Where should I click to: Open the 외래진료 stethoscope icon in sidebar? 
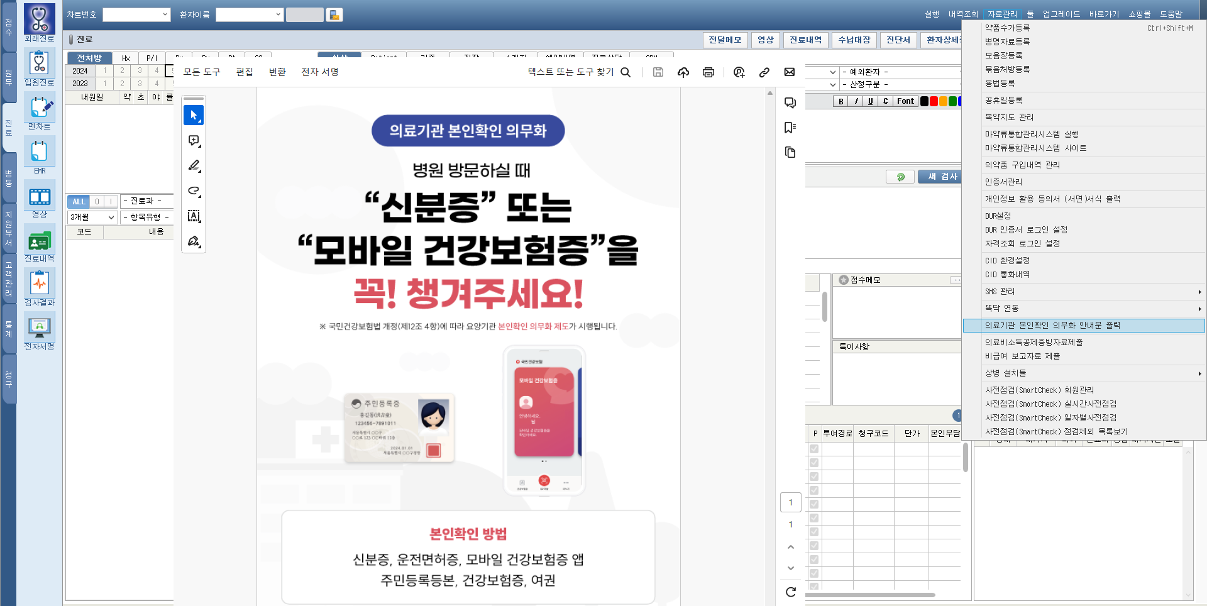tap(39, 19)
